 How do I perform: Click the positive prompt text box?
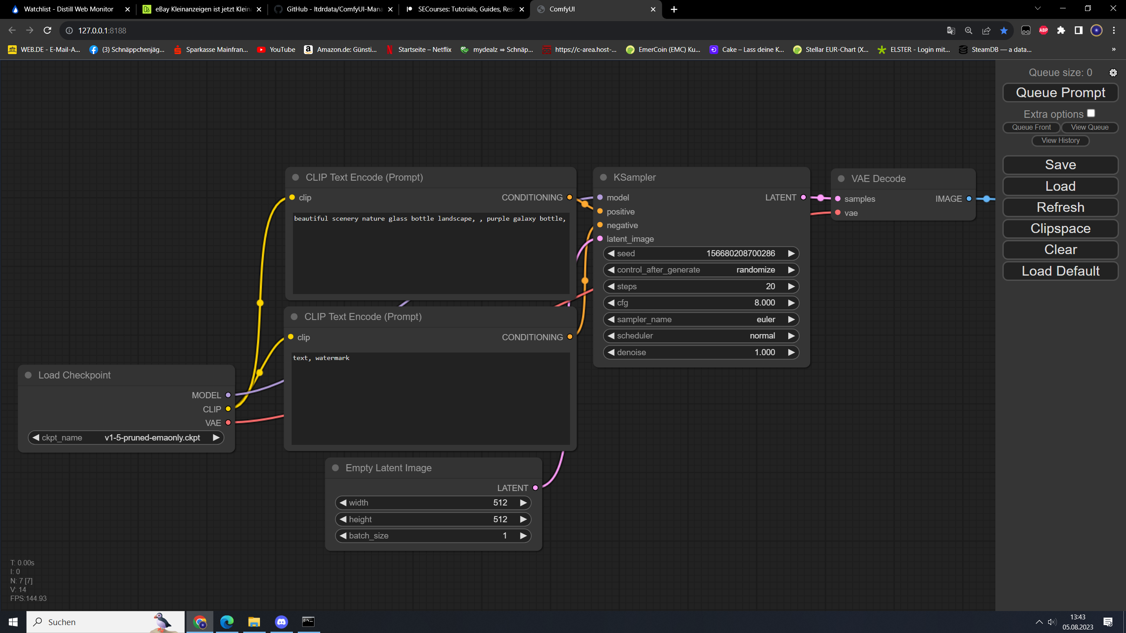(x=431, y=254)
